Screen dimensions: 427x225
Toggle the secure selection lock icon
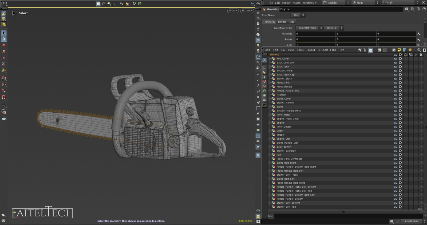4,39
